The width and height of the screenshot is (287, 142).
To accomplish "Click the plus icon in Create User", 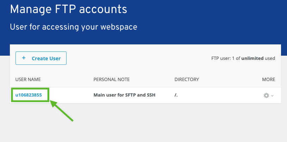I will coord(24,58).
